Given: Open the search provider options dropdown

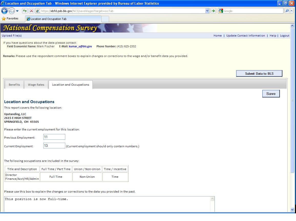Looking at the screenshot, I should click(292, 11).
